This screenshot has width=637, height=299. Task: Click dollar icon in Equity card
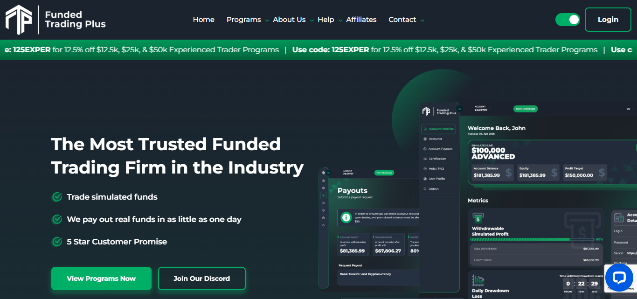(x=554, y=173)
